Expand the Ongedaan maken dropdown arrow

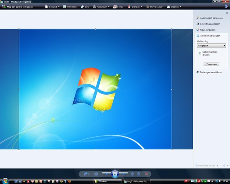tap(218, 166)
